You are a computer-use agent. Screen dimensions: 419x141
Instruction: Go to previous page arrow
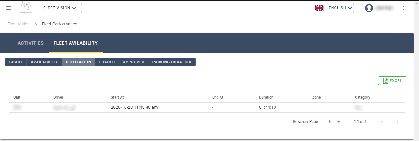click(382, 122)
